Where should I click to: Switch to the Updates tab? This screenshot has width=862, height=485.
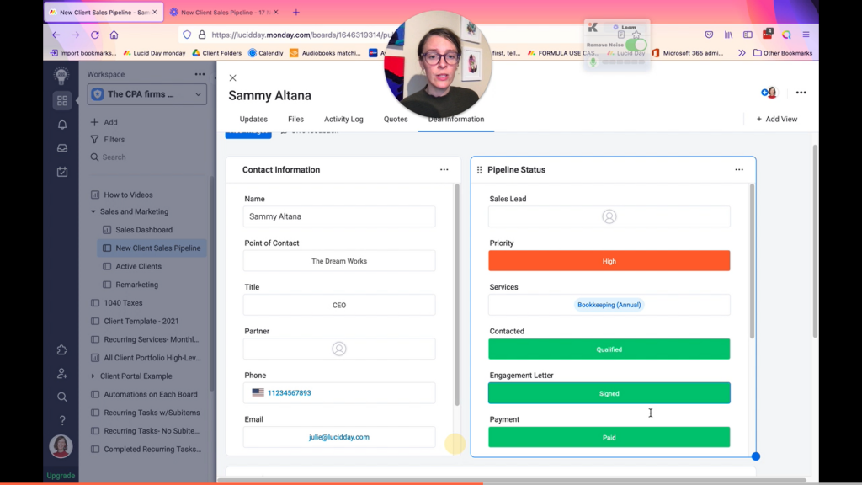(x=253, y=120)
